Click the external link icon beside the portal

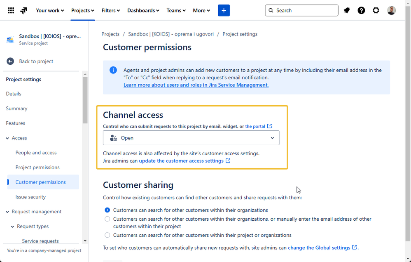269,126
